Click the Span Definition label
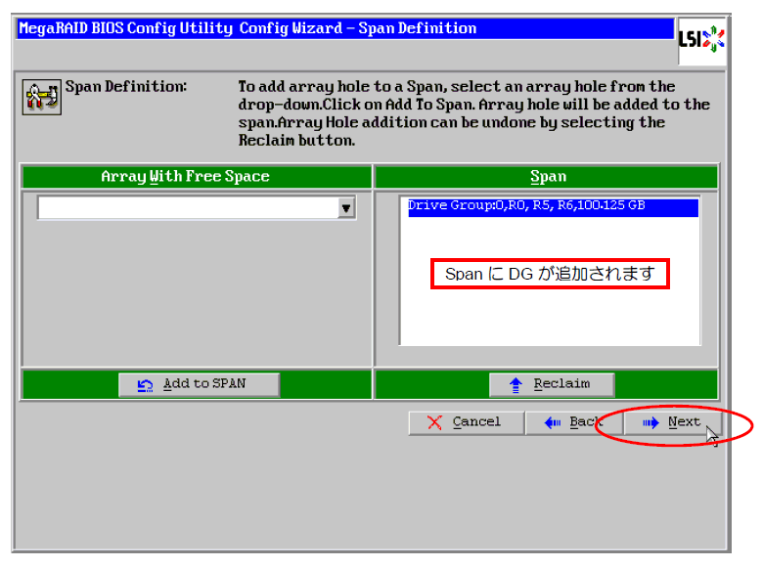 126,87
